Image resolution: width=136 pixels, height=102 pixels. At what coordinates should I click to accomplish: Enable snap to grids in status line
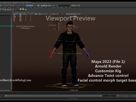point(5,6)
